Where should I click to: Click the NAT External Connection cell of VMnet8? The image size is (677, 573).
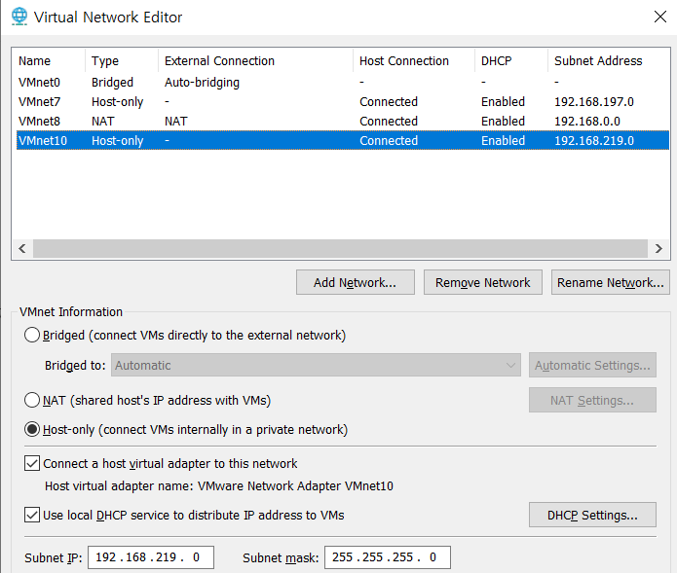(175, 122)
